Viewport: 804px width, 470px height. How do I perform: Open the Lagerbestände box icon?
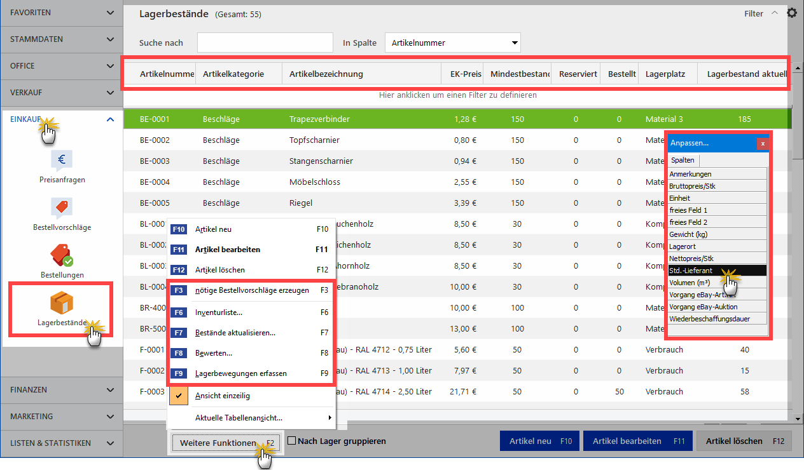[x=62, y=303]
